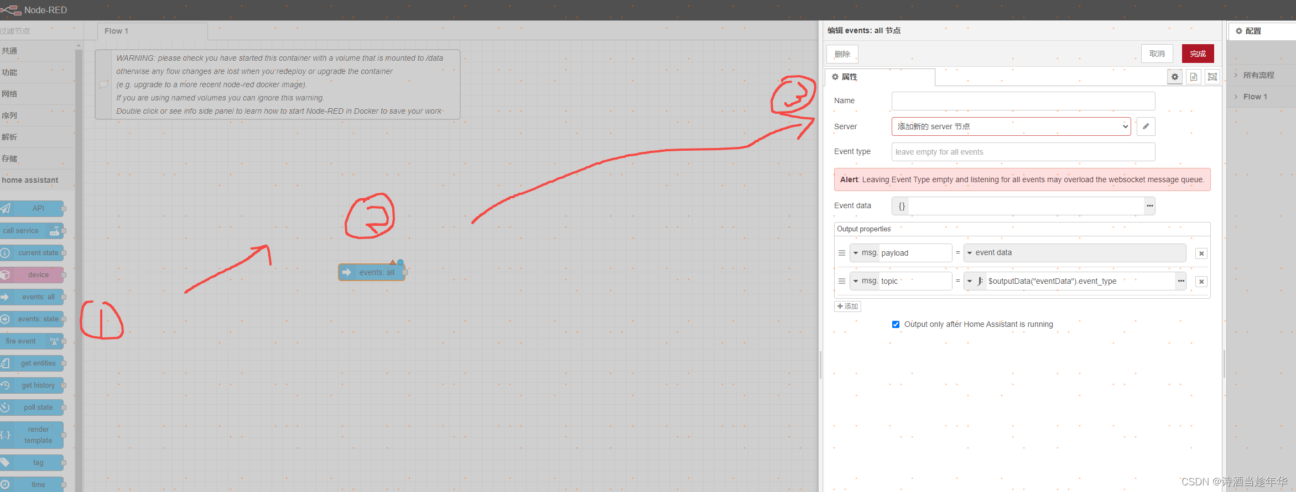Open the J: expression type dropdown
This screenshot has height=492, width=1296.
(x=975, y=281)
